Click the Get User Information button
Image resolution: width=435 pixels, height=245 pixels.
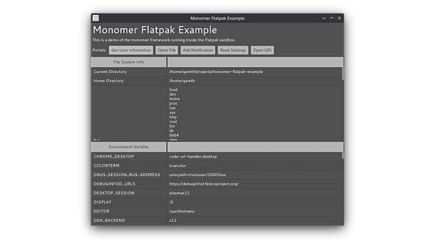[131, 50]
